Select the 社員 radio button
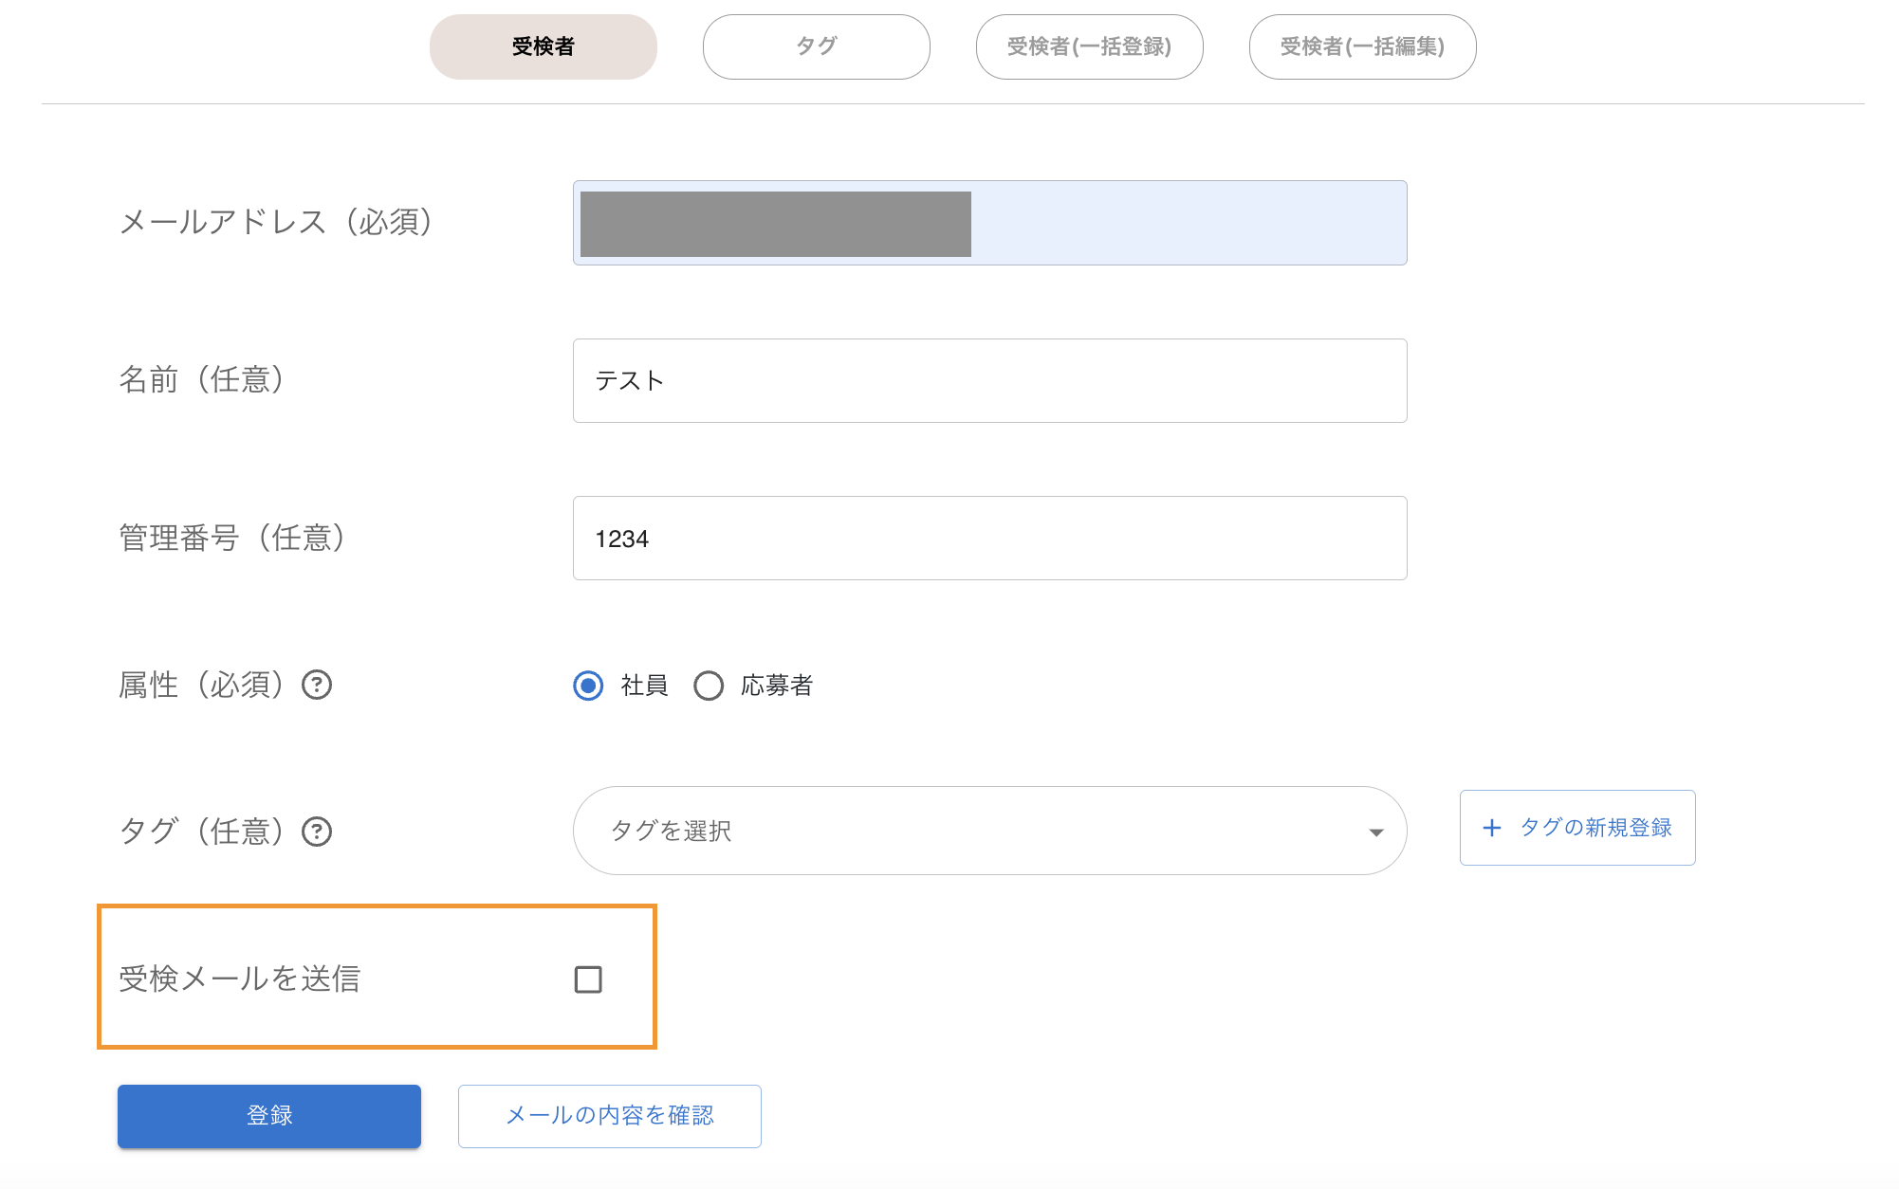 (x=588, y=686)
